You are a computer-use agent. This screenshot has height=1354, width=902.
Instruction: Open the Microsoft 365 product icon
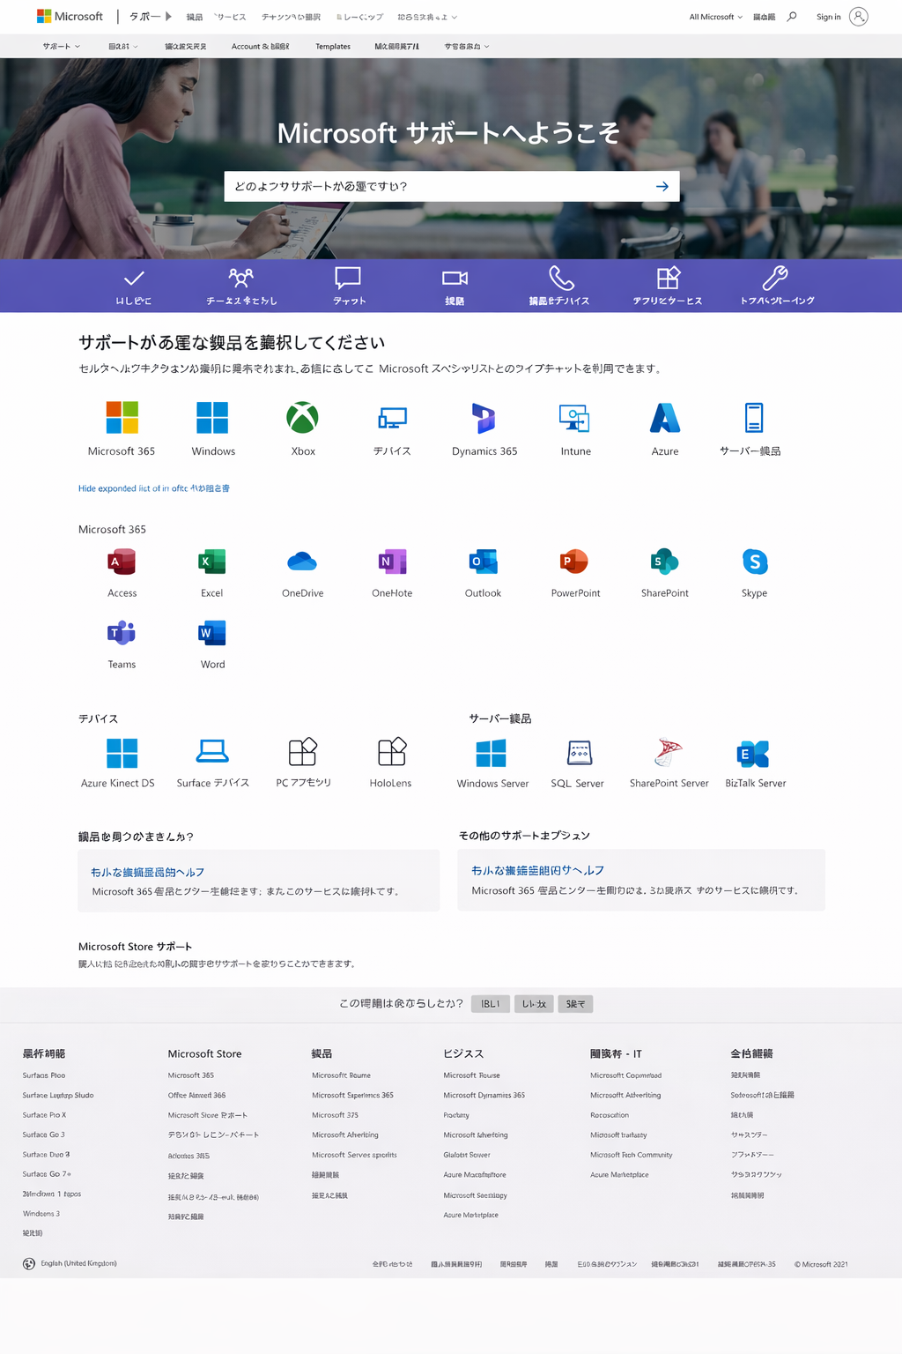click(x=122, y=418)
